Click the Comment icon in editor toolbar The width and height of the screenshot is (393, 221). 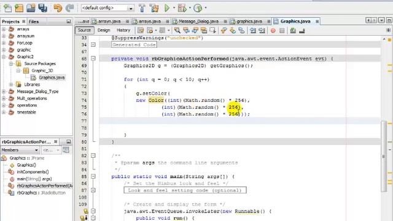(x=293, y=31)
